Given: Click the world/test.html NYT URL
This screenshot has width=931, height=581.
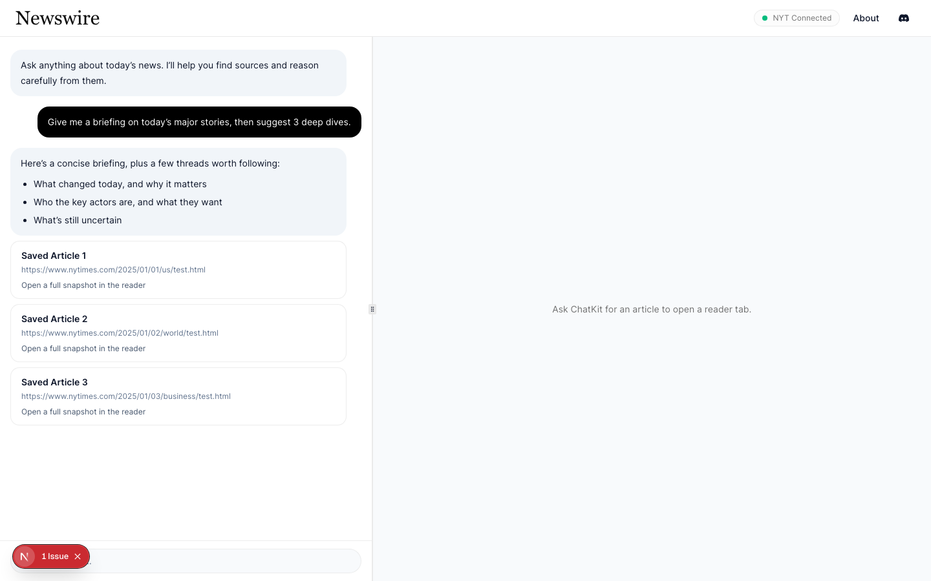Looking at the screenshot, I should [120, 333].
